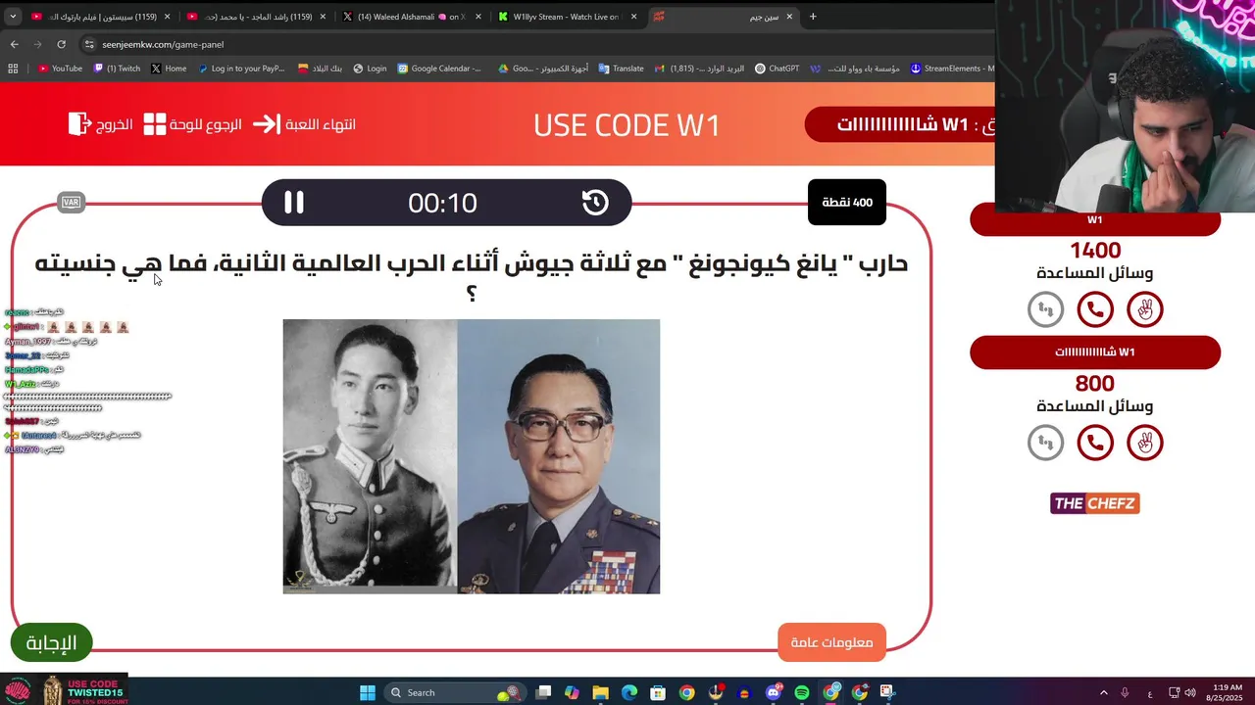
Task: Open the YouTube bookmark
Action: [x=60, y=69]
